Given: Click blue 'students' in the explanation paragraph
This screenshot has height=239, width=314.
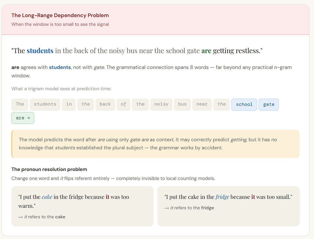Looking at the screenshot, I should pyautogui.click(x=60, y=67).
